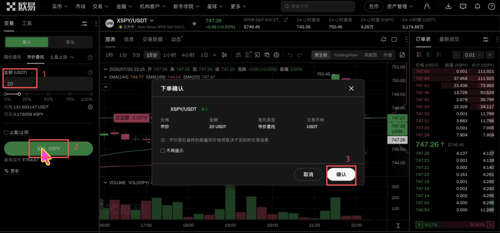Image resolution: width=500 pixels, height=233 pixels.
Task: Select asks-only order book view icon
Action: pos(439,55)
